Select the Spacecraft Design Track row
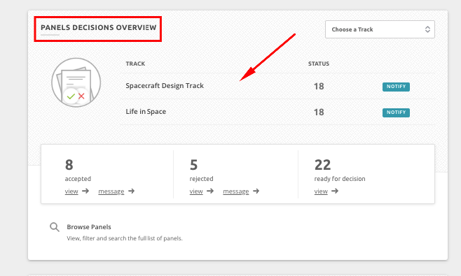 coord(278,86)
